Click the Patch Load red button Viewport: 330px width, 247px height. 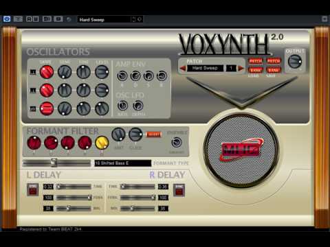255,61
